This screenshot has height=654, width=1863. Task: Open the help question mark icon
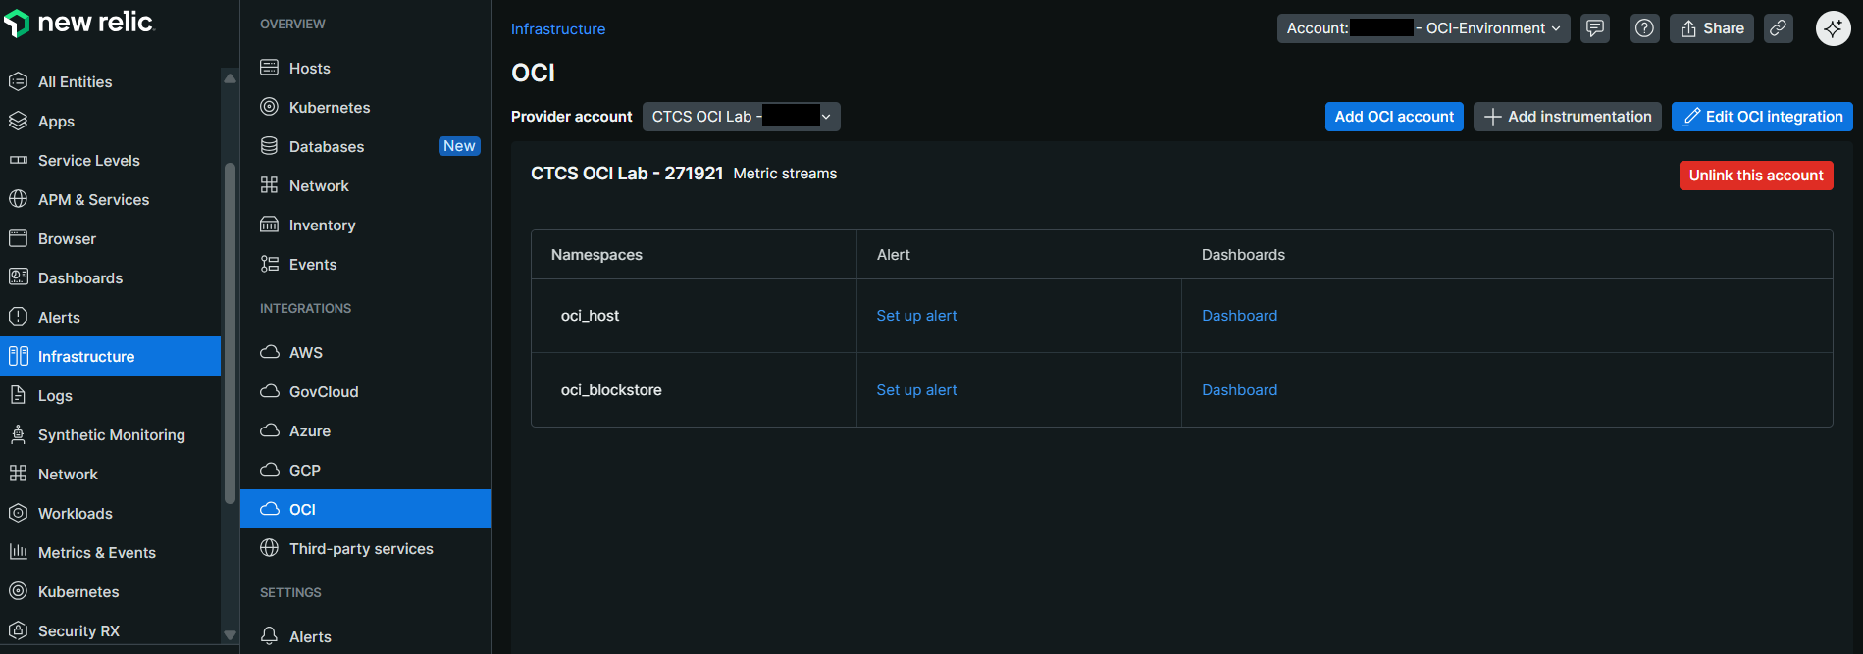(x=1644, y=28)
